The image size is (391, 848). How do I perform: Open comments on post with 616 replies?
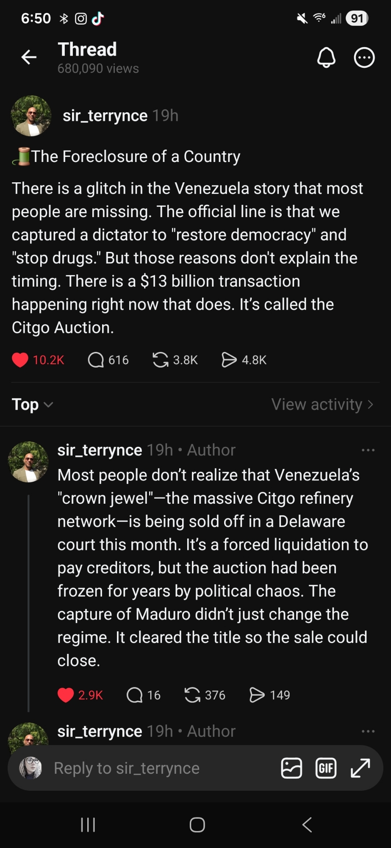[96, 360]
